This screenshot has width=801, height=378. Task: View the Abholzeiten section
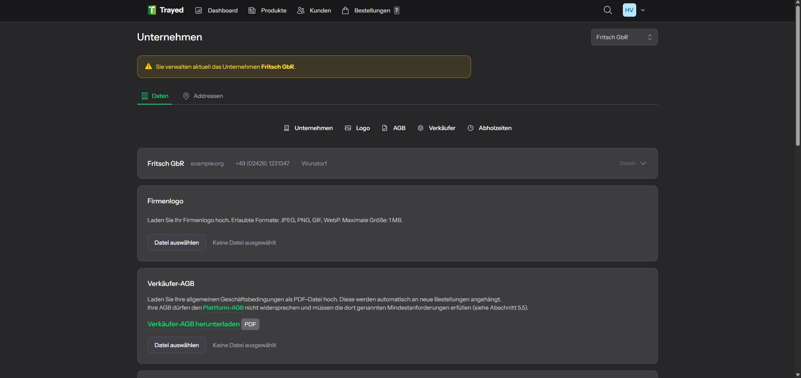tap(489, 128)
